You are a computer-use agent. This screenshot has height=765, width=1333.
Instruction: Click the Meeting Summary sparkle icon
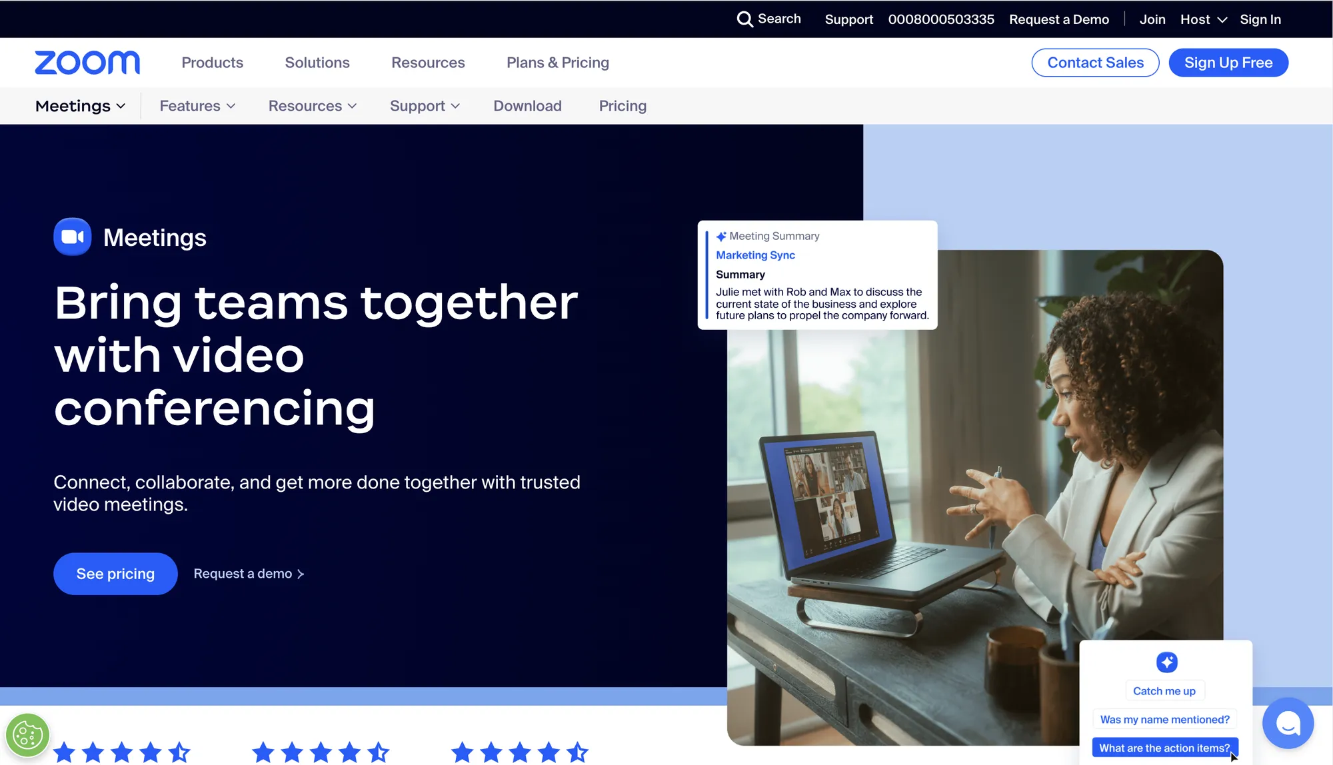point(721,237)
